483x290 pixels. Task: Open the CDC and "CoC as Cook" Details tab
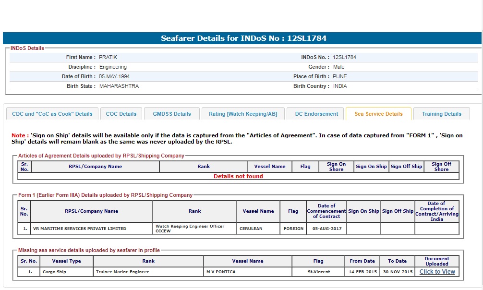[x=52, y=114]
